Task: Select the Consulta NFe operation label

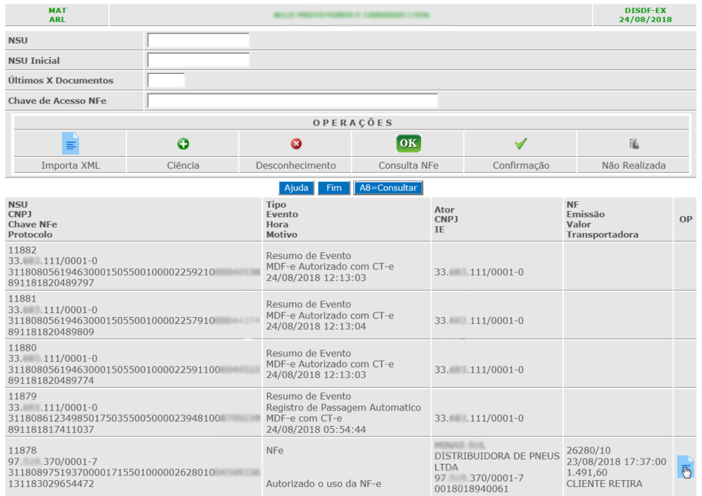Action: (408, 165)
